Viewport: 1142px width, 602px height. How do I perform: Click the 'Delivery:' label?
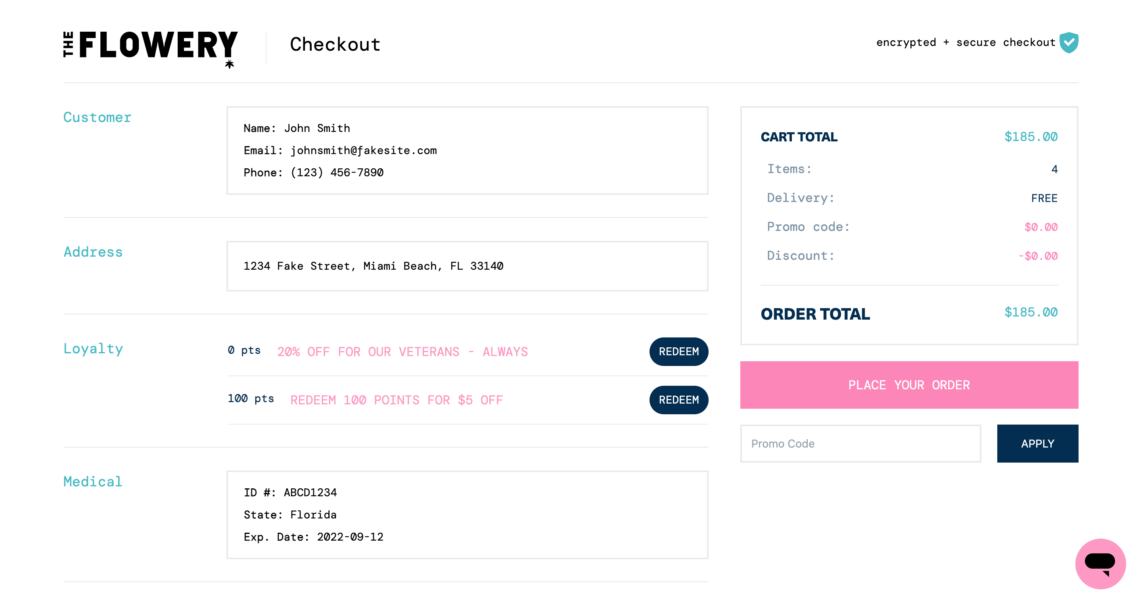coord(801,198)
